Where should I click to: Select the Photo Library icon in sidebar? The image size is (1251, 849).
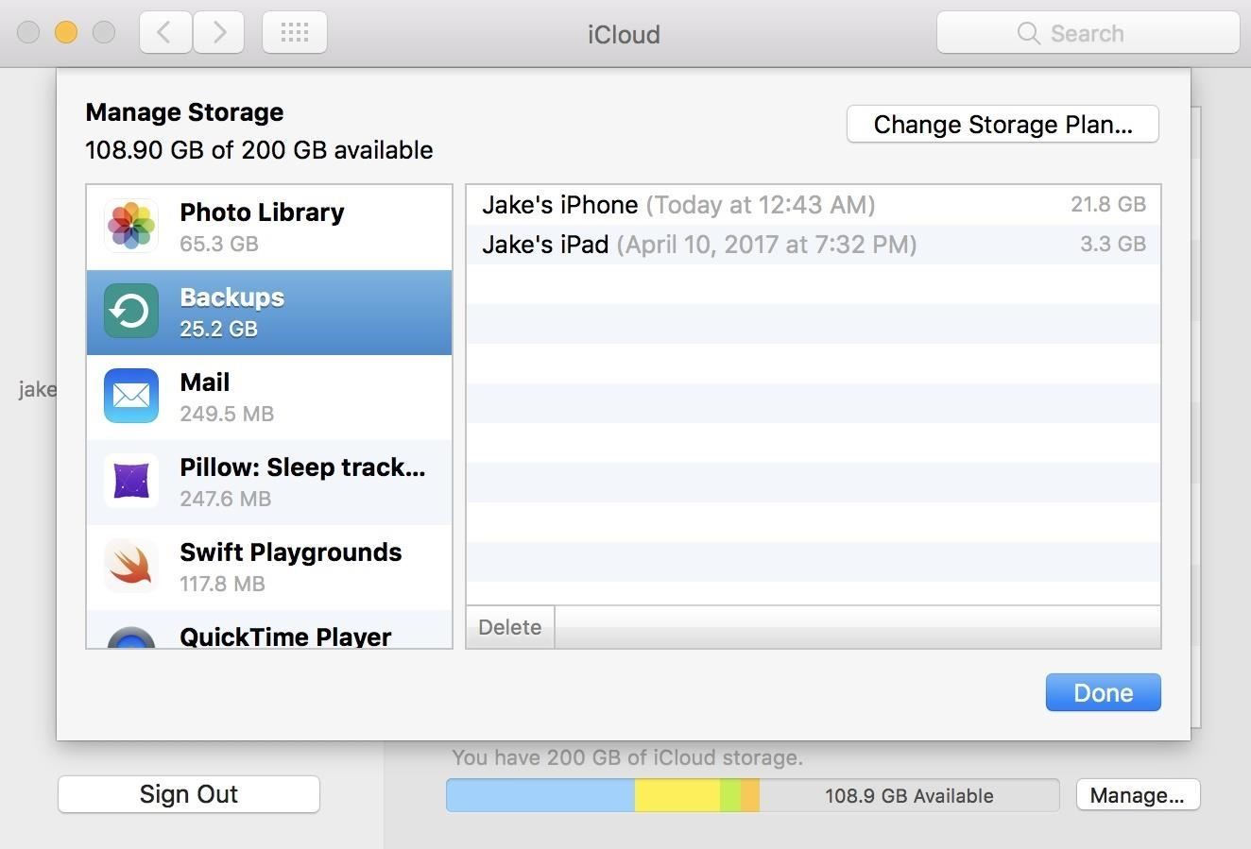coord(130,226)
